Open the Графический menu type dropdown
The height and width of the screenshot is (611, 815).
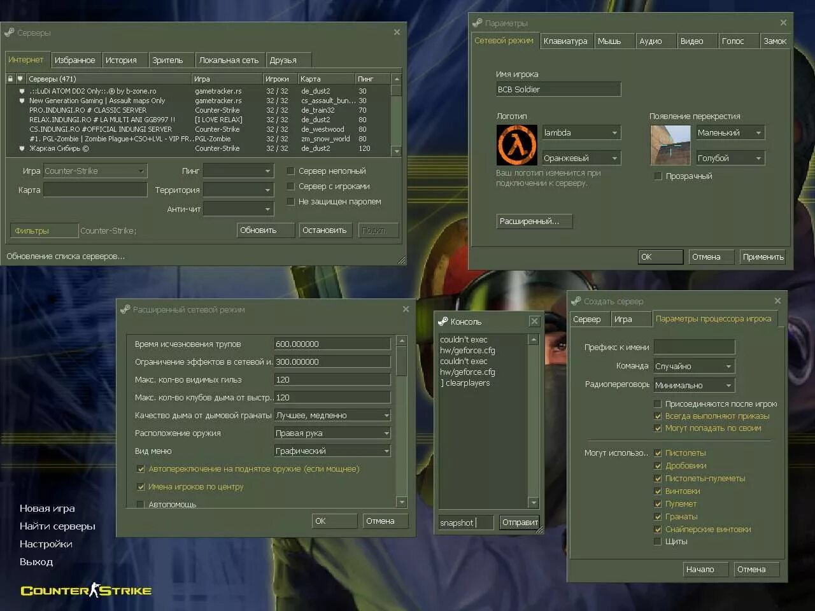pyautogui.click(x=332, y=451)
